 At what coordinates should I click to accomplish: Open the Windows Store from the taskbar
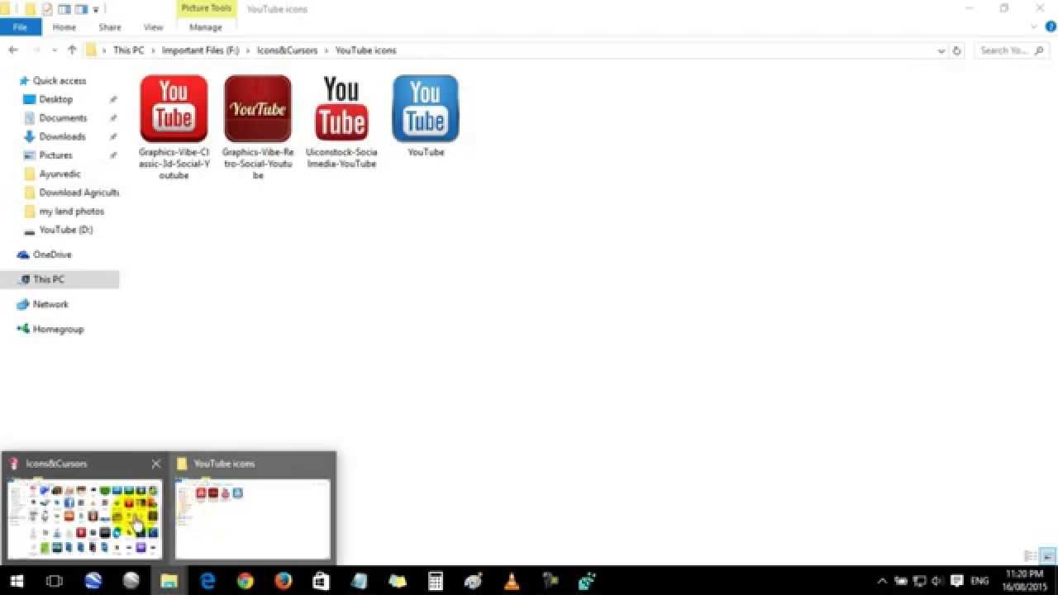coord(322,581)
